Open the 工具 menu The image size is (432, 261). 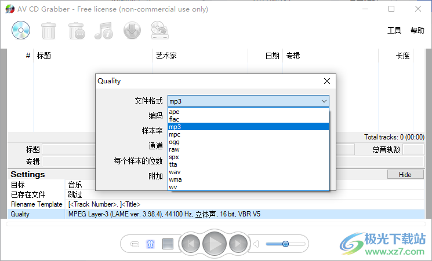point(394,30)
